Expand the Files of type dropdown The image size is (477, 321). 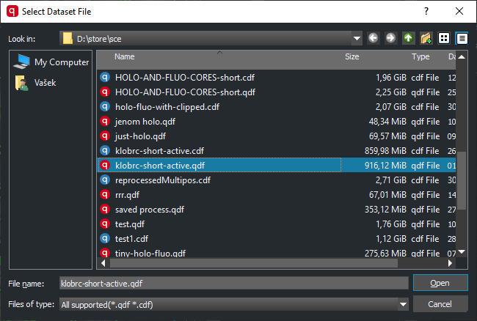pos(402,304)
